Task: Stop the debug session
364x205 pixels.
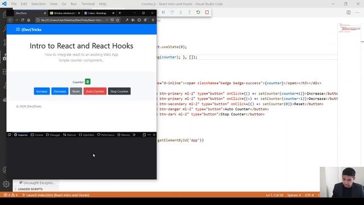Action: coord(207,13)
